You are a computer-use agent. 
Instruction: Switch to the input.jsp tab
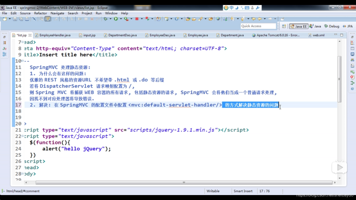tap(87, 35)
